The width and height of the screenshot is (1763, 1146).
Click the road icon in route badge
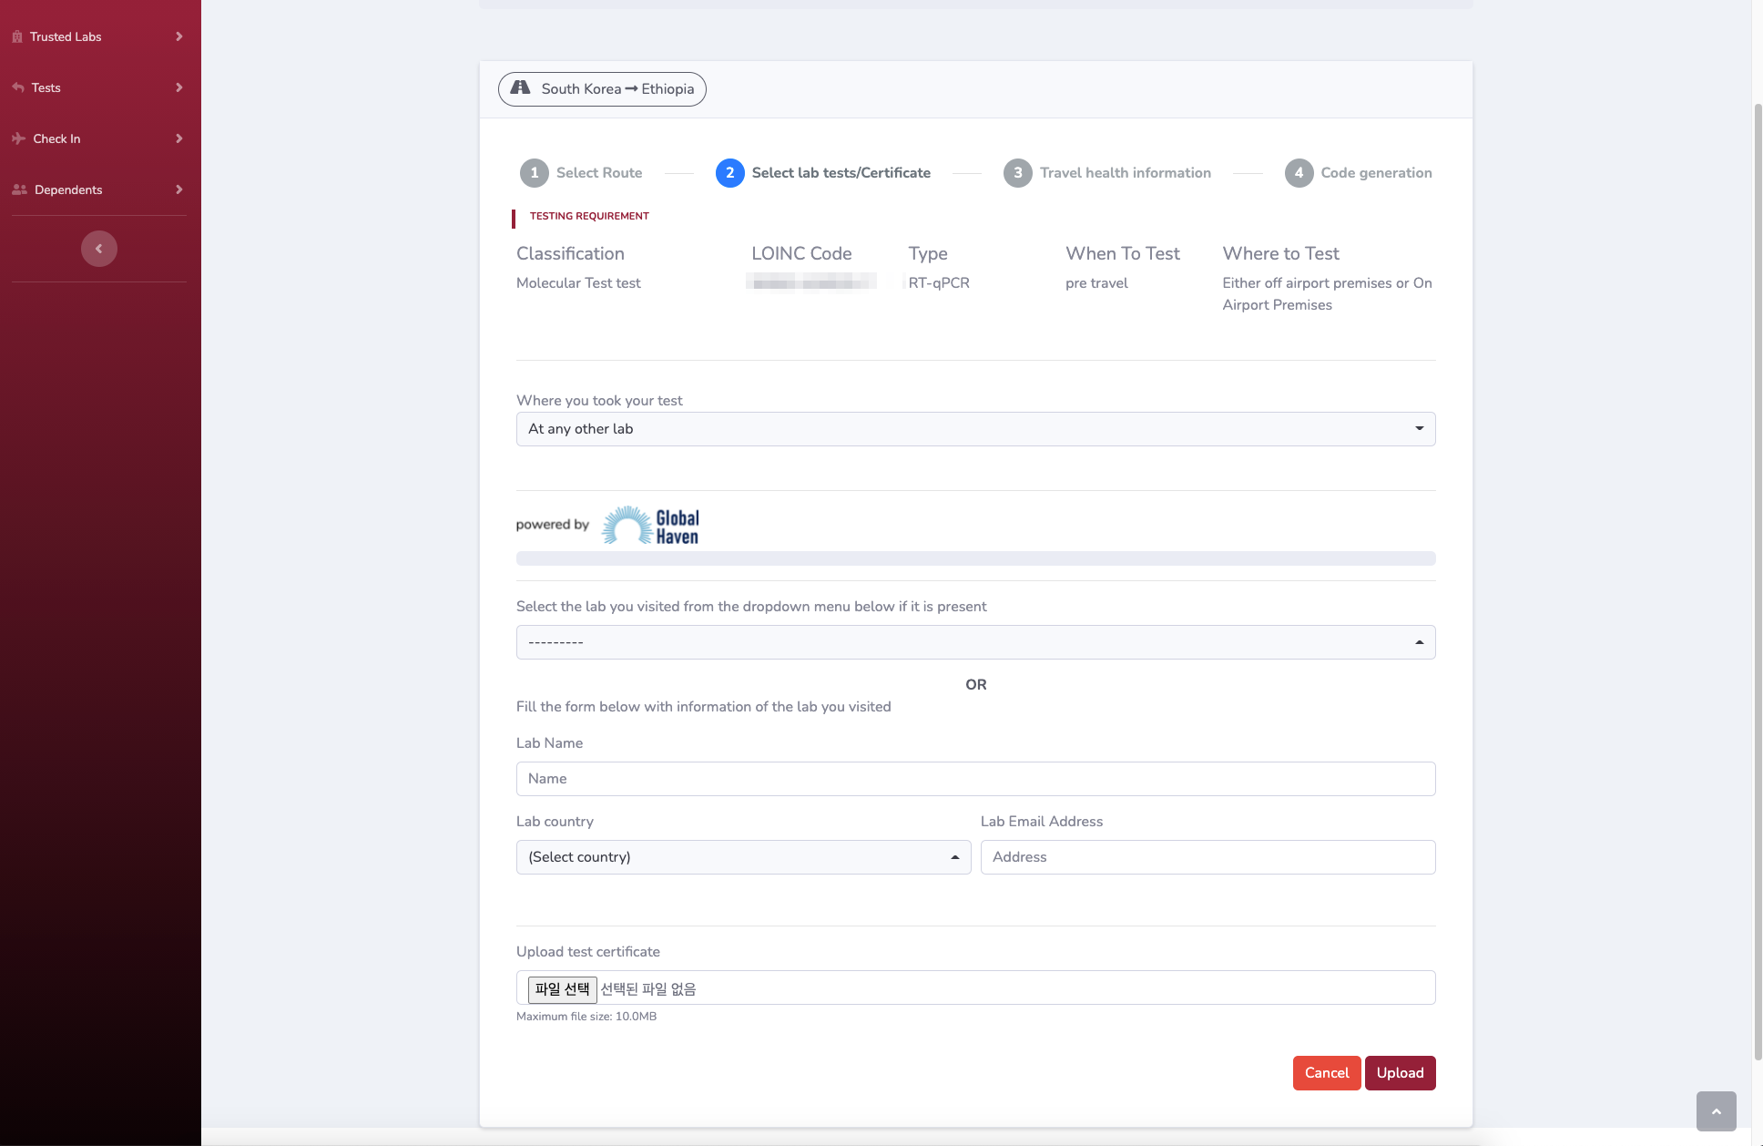pyautogui.click(x=520, y=88)
